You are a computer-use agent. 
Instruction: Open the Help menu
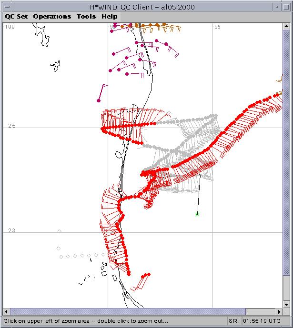[x=109, y=16]
